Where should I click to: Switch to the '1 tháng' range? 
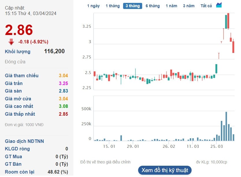click(112, 6)
